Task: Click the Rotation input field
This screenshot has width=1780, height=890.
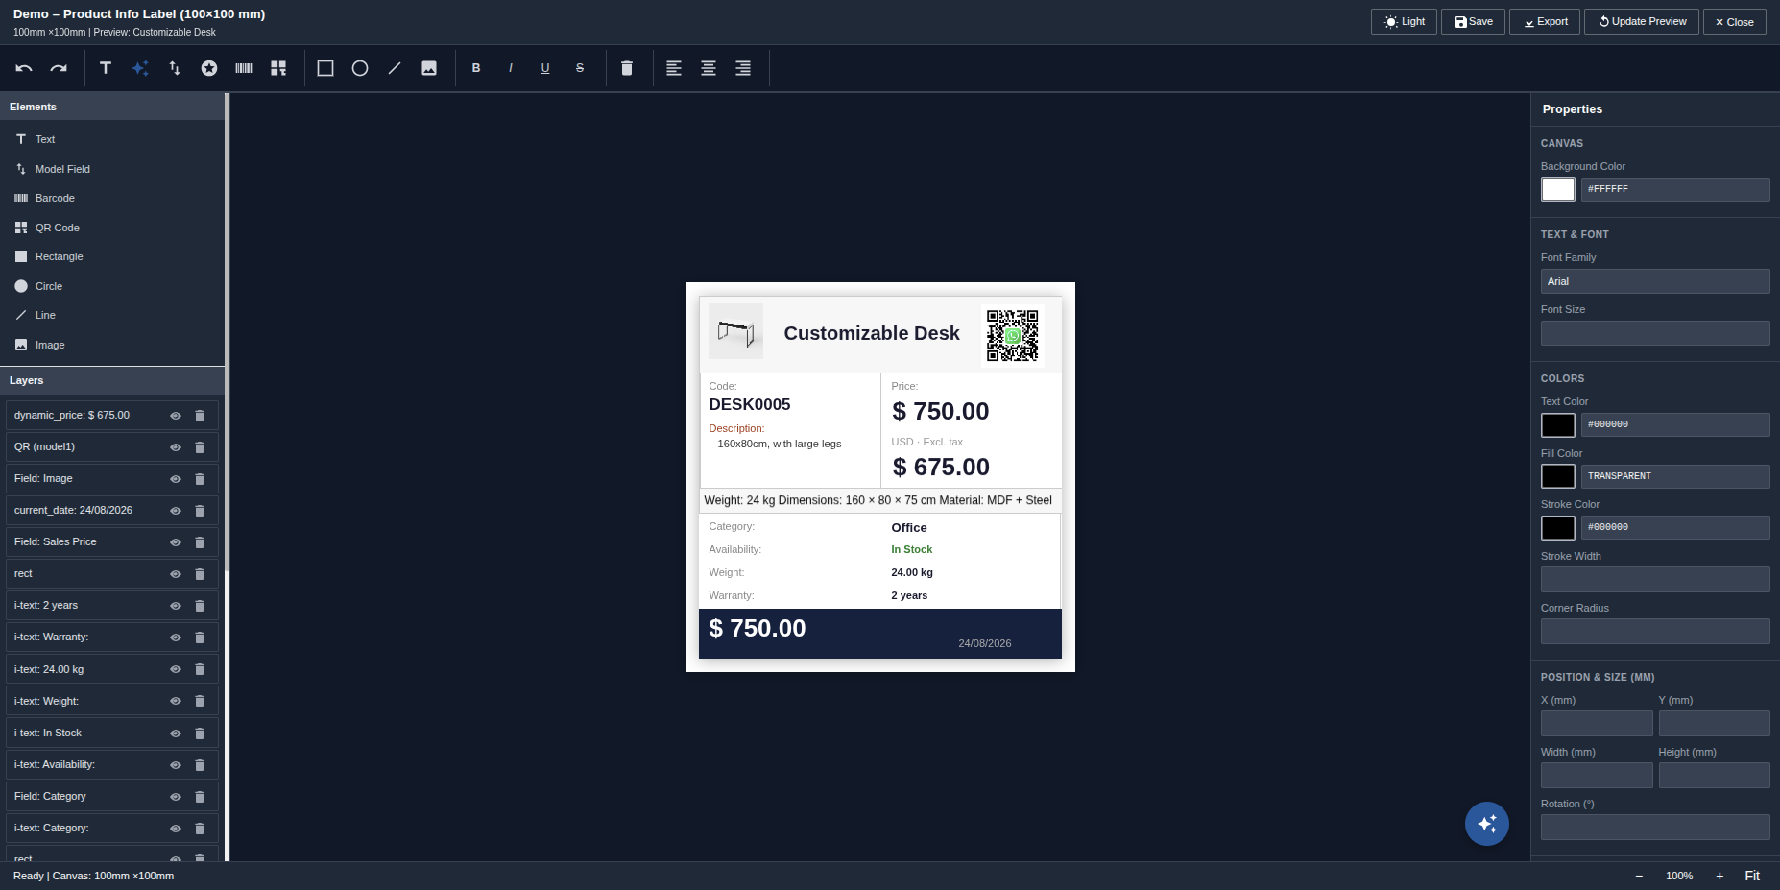Action: tap(1655, 827)
